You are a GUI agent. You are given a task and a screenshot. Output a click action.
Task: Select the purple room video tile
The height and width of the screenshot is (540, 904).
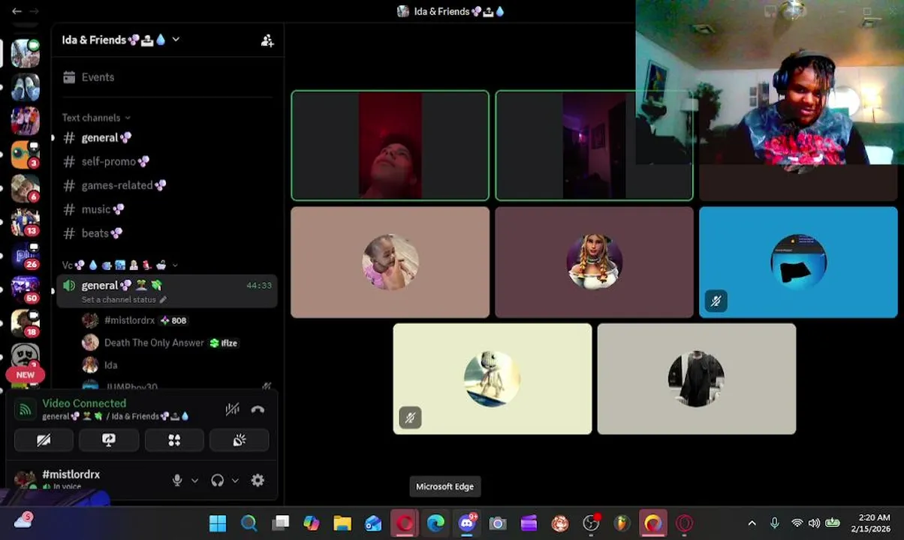[594, 145]
